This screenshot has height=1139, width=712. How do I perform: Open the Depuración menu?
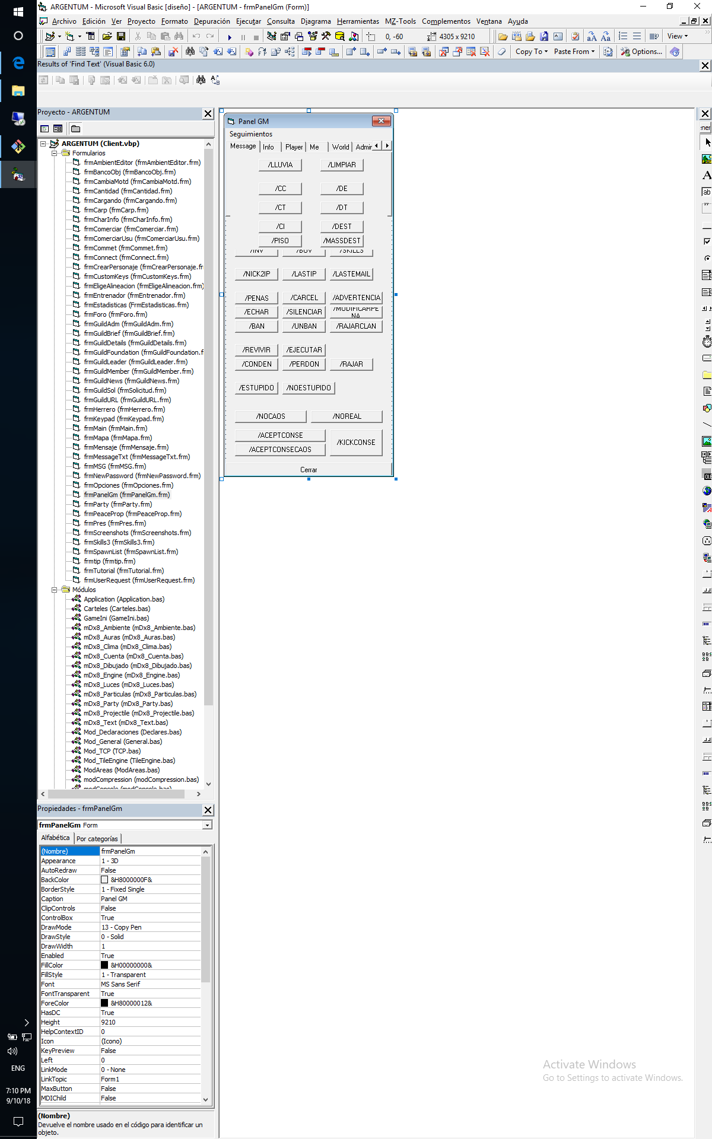click(x=212, y=21)
